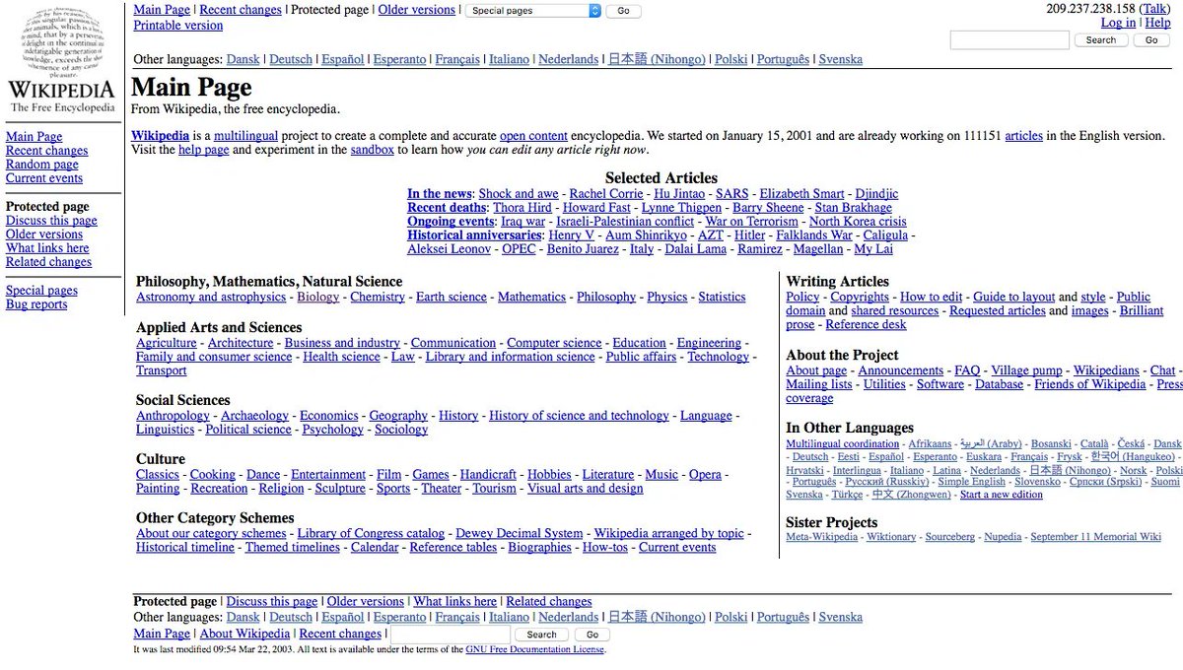The width and height of the screenshot is (1183, 670).
Task: Open Library of Congress catalog link
Action: coord(371,534)
